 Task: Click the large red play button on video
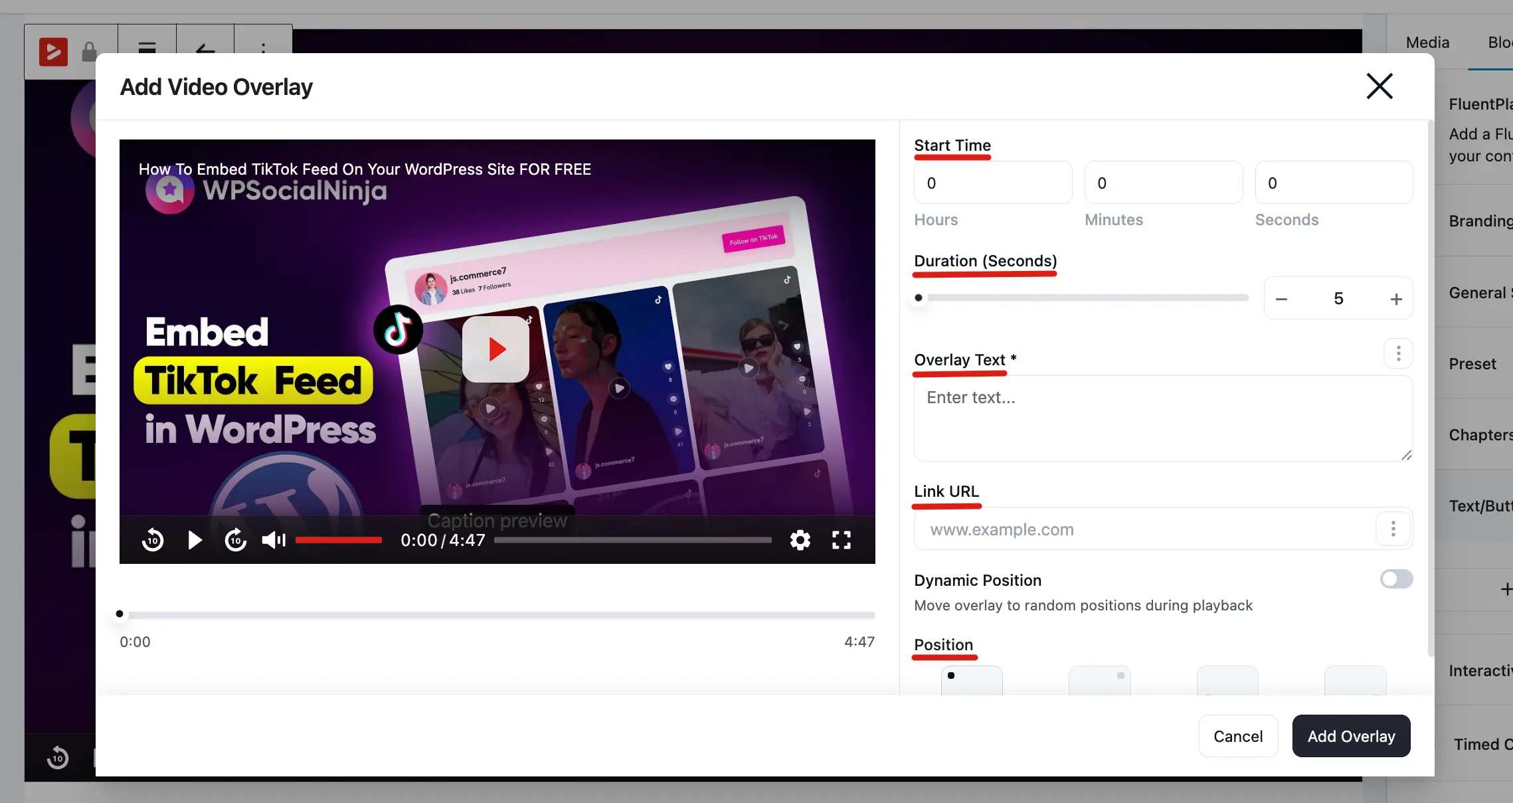(x=495, y=349)
